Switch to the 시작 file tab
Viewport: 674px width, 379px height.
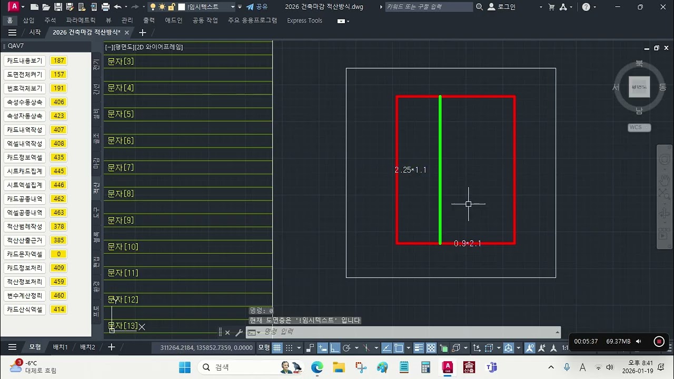point(35,33)
